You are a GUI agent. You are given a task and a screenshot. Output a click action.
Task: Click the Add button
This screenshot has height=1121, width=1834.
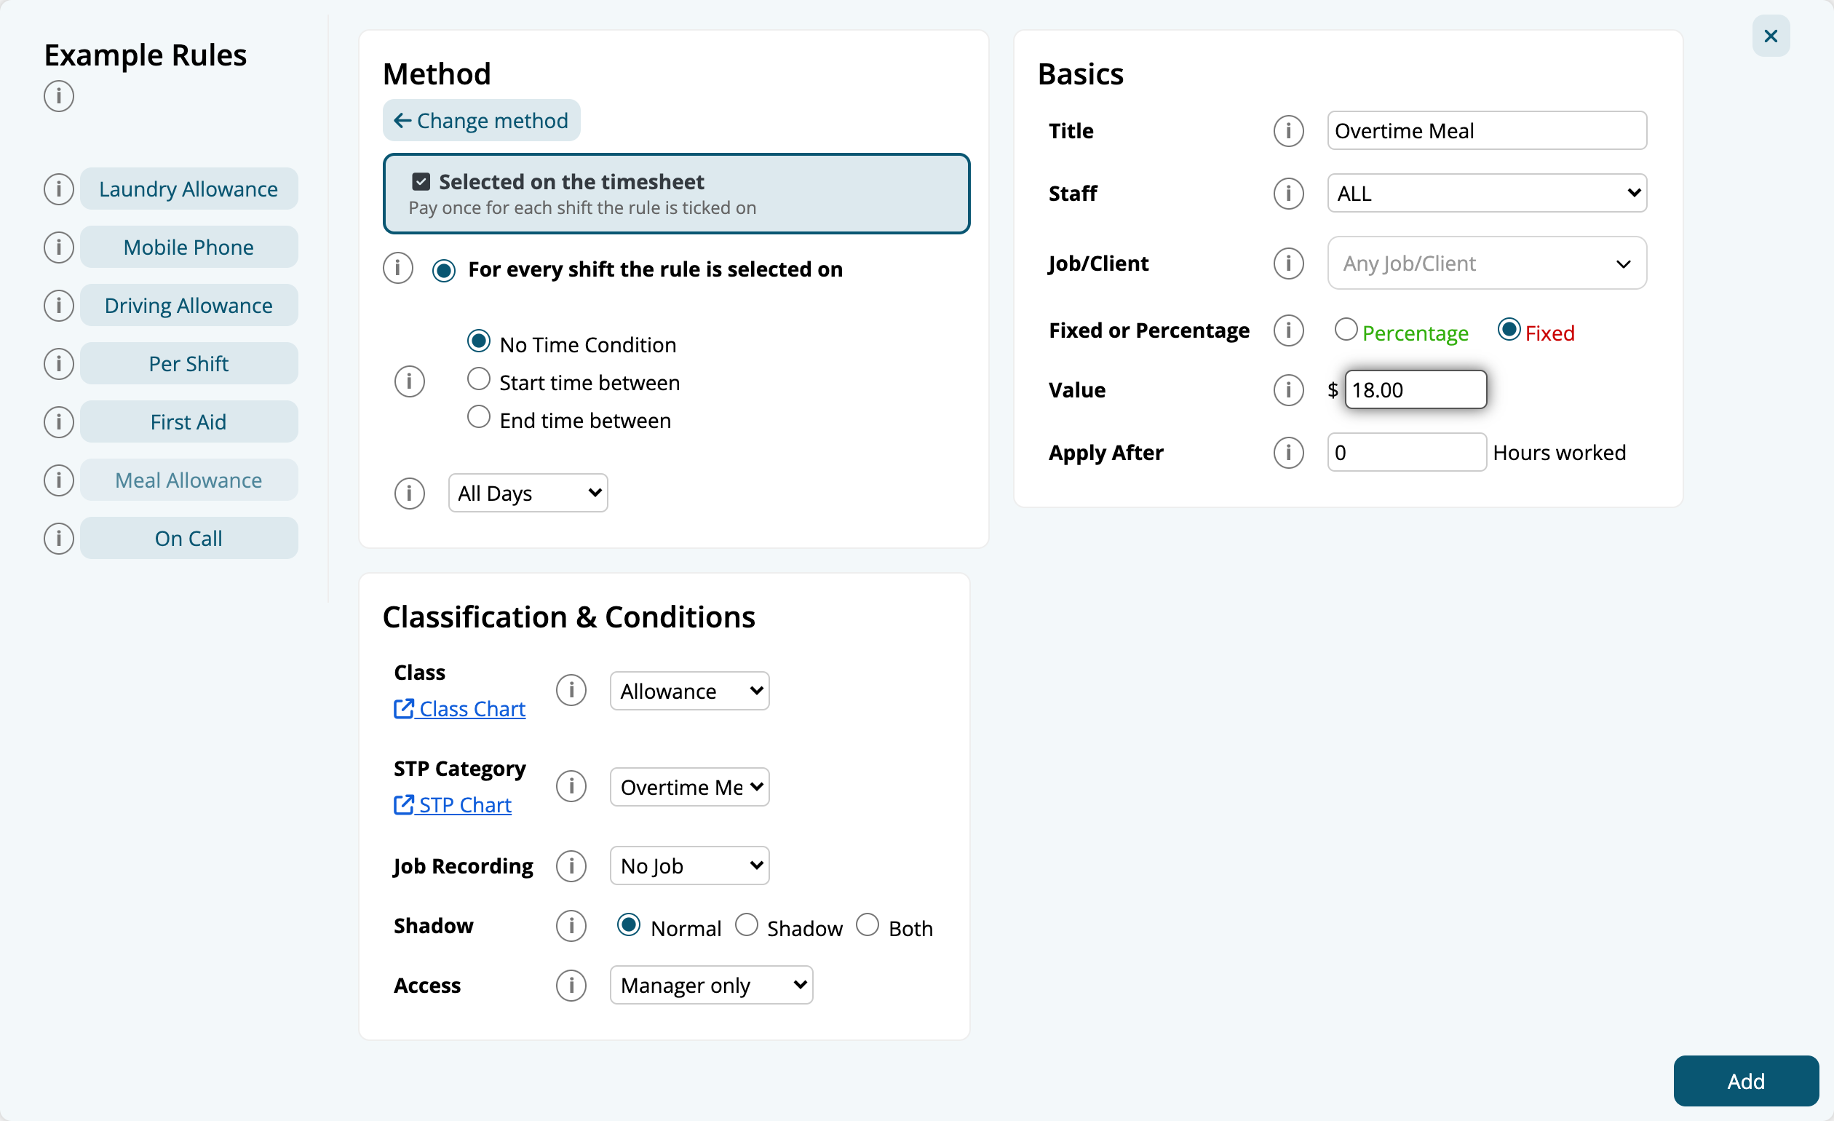pyautogui.click(x=1745, y=1081)
